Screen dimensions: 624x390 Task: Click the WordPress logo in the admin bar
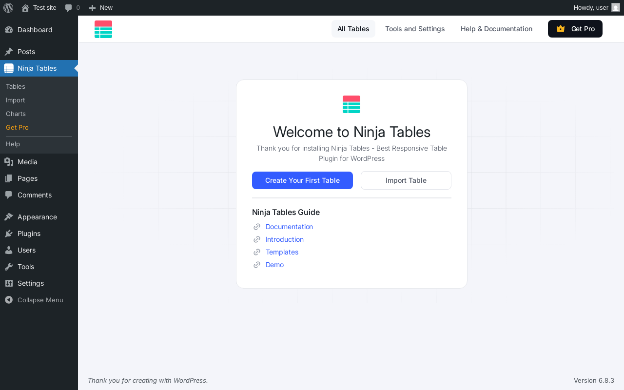click(x=8, y=8)
